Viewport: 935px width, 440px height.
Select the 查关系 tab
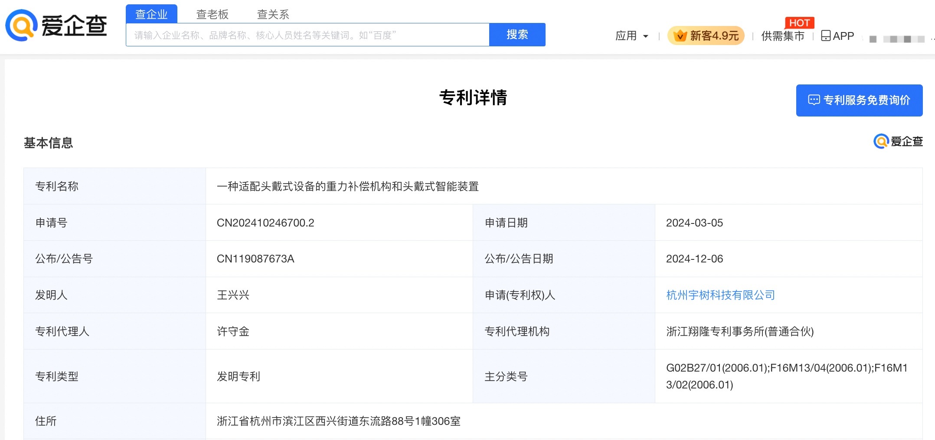coord(273,14)
